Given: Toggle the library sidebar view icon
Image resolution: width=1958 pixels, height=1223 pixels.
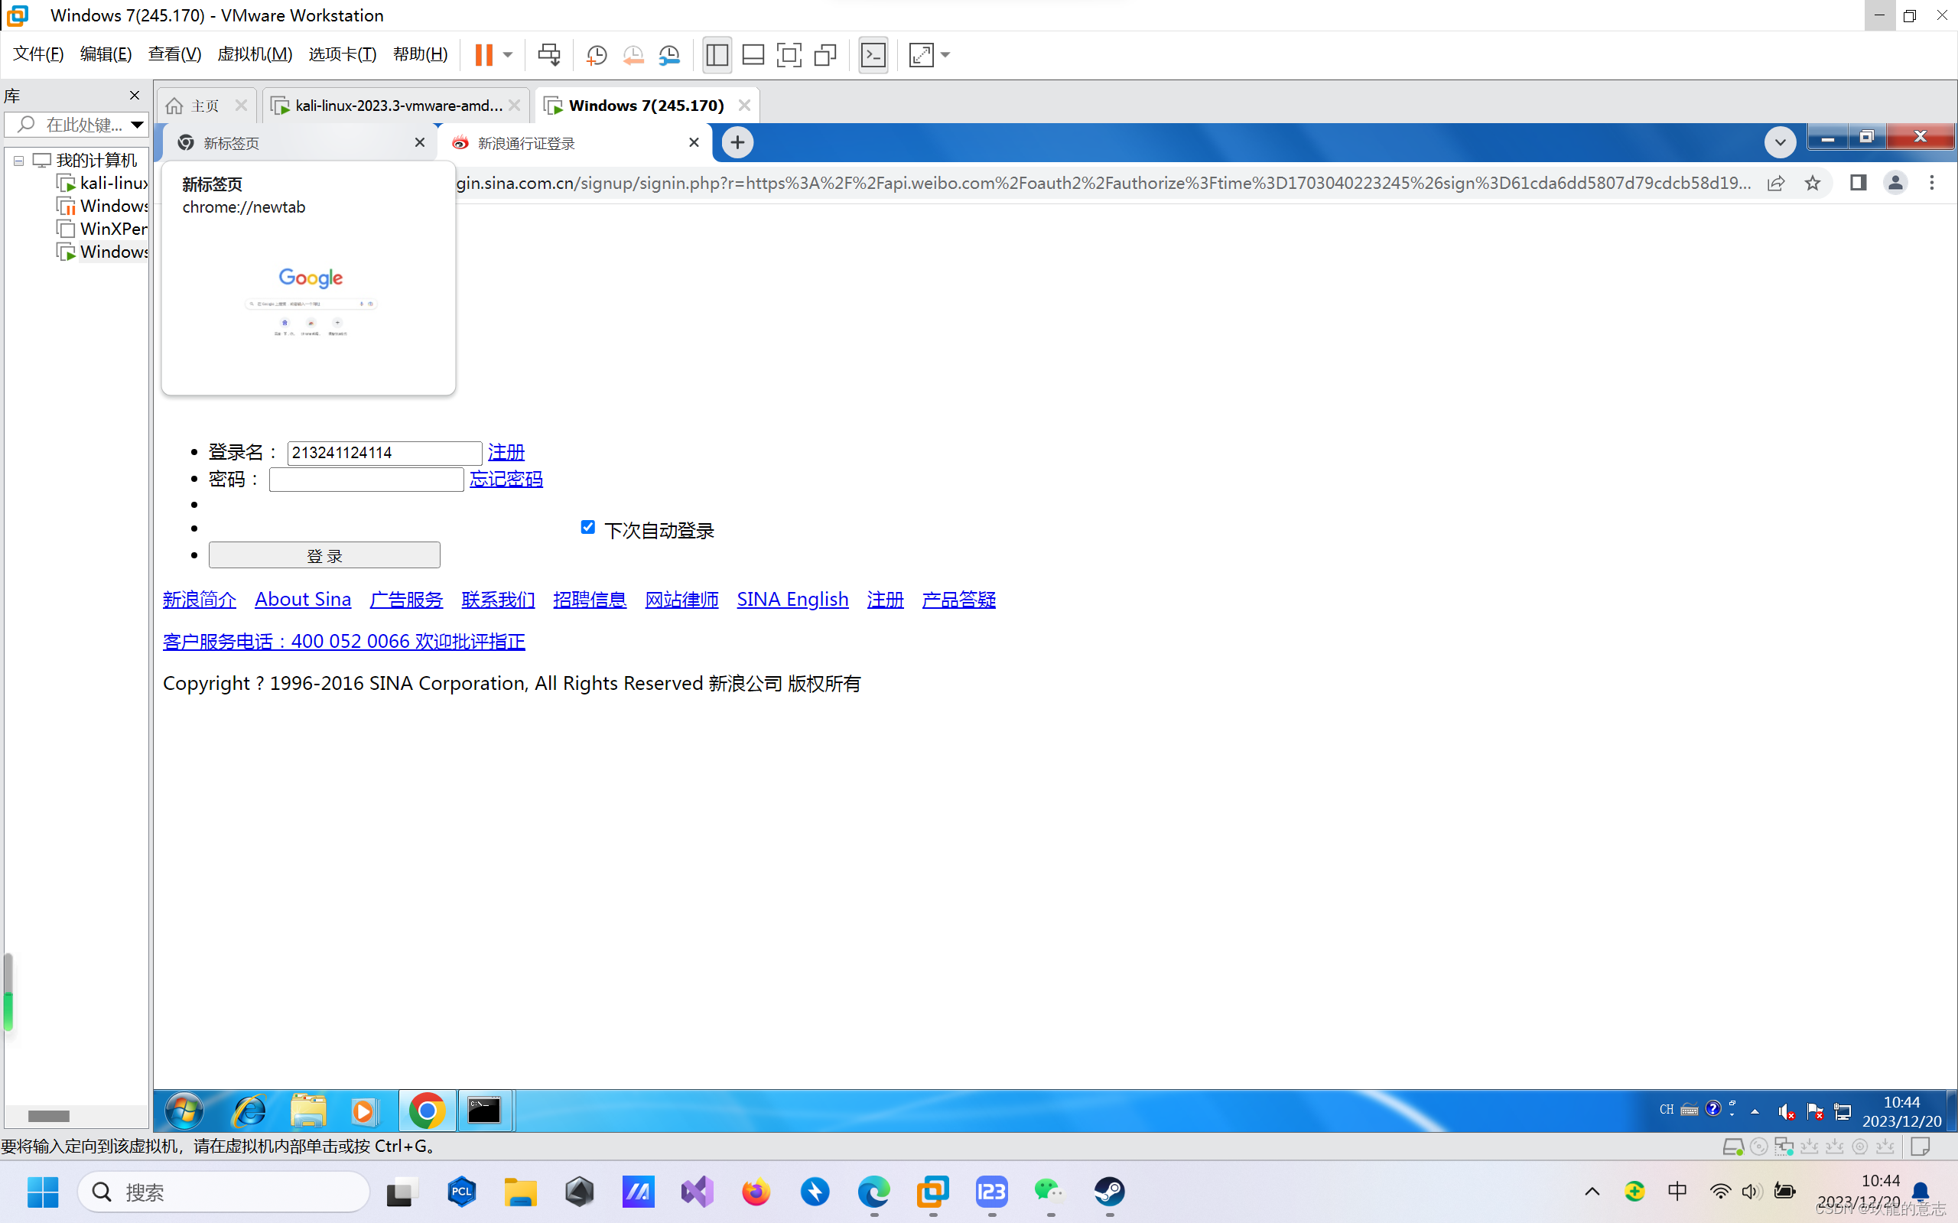Looking at the screenshot, I should coord(717,55).
